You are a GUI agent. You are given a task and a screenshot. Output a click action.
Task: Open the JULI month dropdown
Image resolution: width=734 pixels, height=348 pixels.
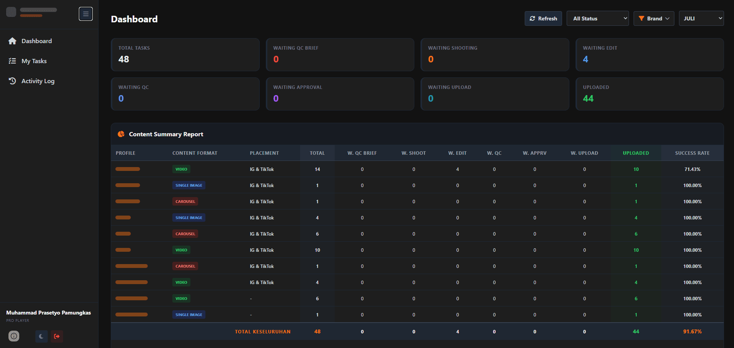pos(701,18)
